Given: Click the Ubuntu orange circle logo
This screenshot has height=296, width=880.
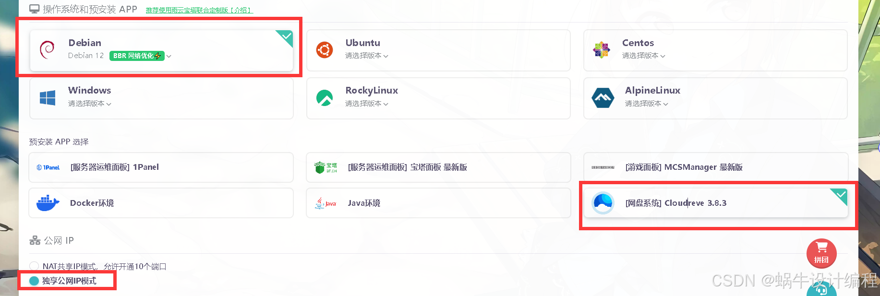Looking at the screenshot, I should (325, 50).
